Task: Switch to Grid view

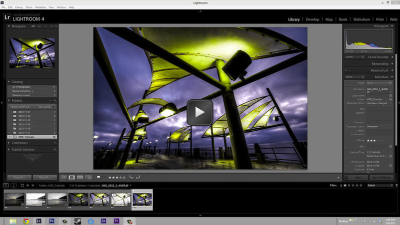Action: tap(63, 178)
